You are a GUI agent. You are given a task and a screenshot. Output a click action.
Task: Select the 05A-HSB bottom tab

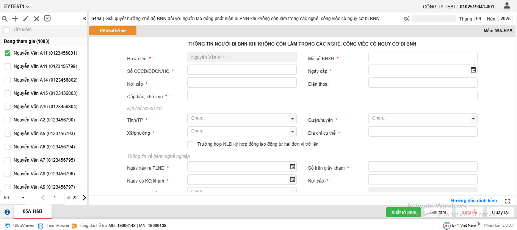(x=33, y=211)
